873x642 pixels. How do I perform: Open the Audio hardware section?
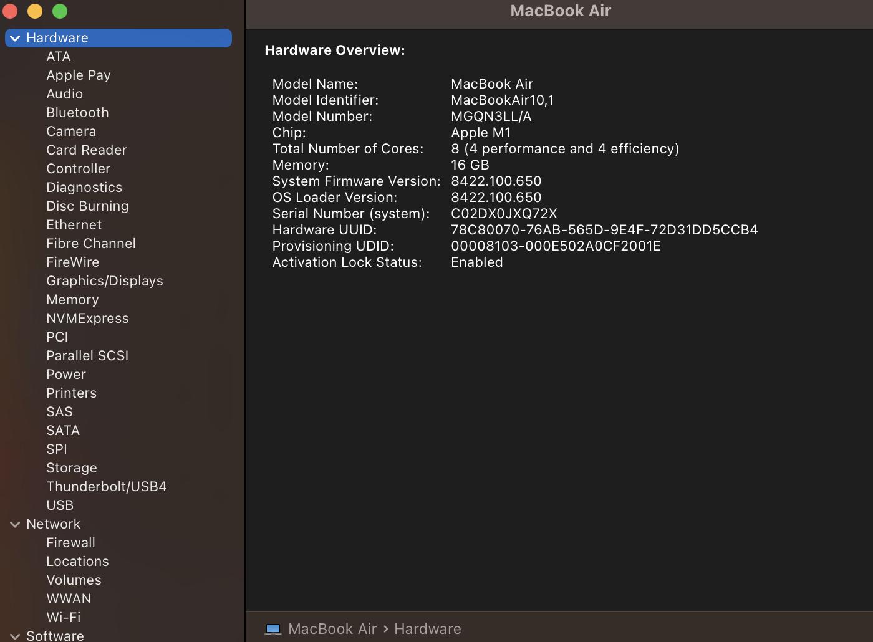point(65,94)
